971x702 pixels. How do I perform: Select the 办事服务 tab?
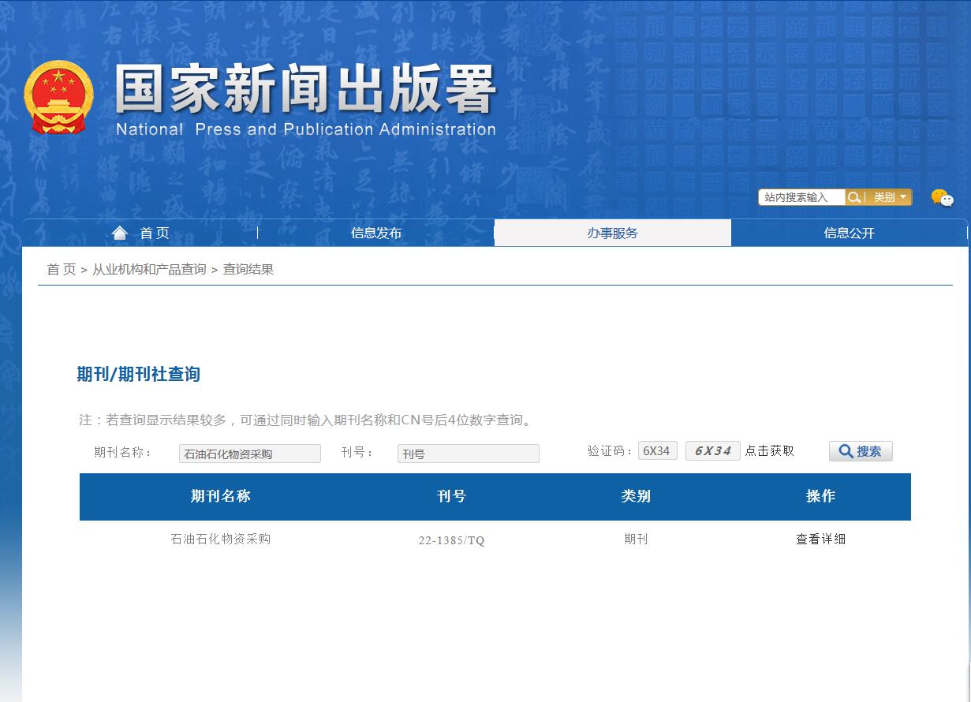click(x=613, y=232)
